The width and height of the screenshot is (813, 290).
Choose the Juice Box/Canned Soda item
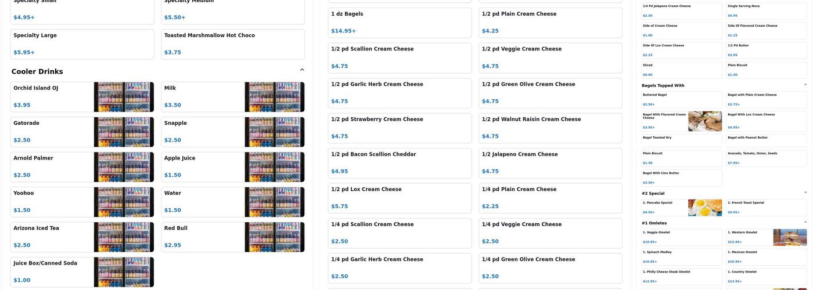pyautogui.click(x=52, y=272)
